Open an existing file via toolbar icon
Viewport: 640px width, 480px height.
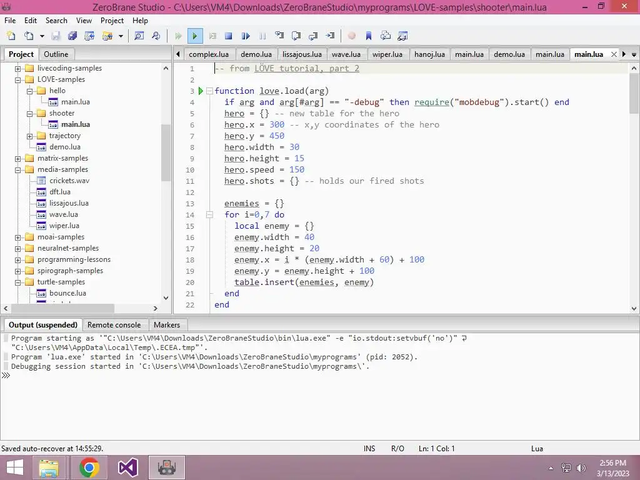(29, 36)
